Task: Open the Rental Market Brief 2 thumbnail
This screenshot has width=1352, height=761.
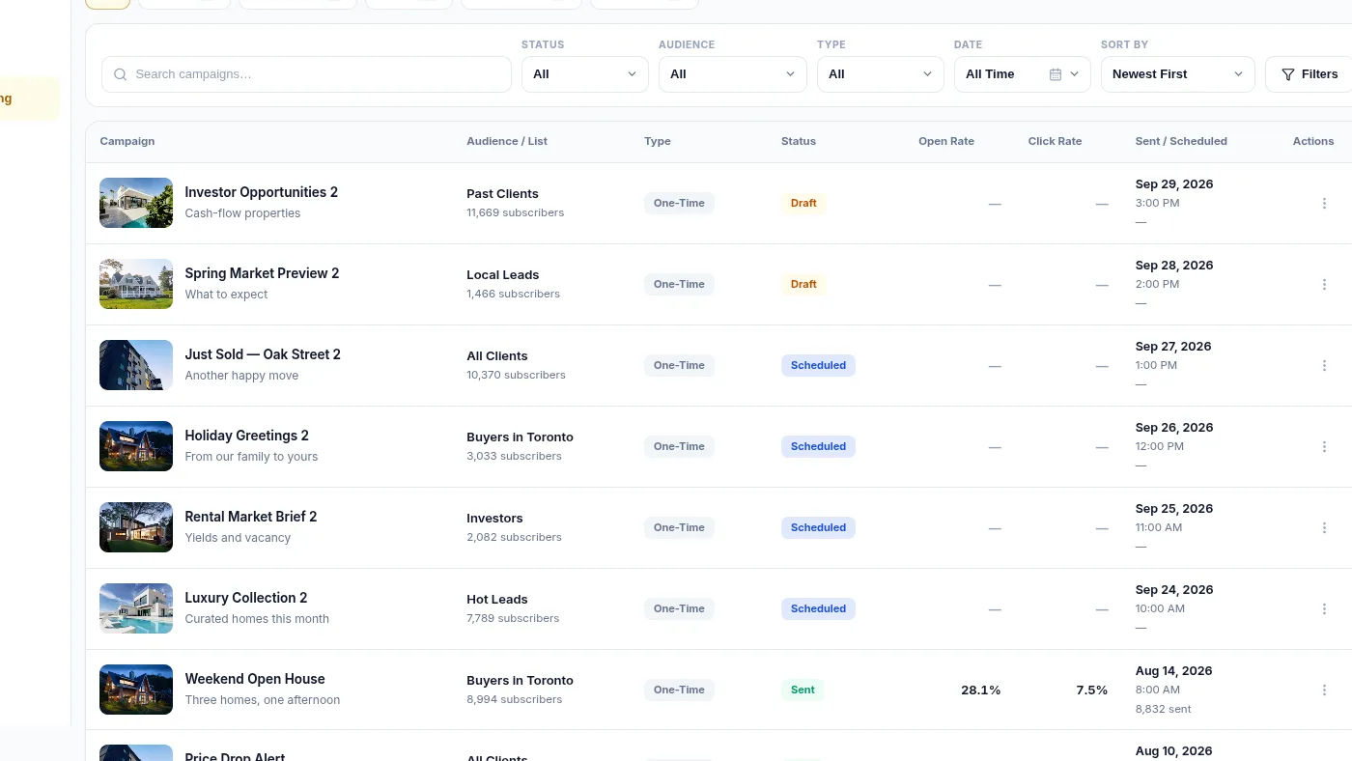Action: [136, 527]
